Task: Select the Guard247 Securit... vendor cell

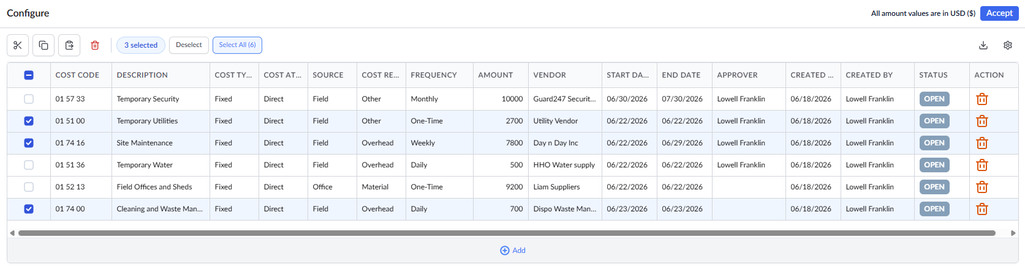Action: coord(565,99)
